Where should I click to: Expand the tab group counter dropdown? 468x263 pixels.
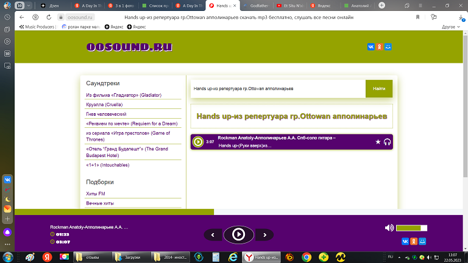pos(29,5)
